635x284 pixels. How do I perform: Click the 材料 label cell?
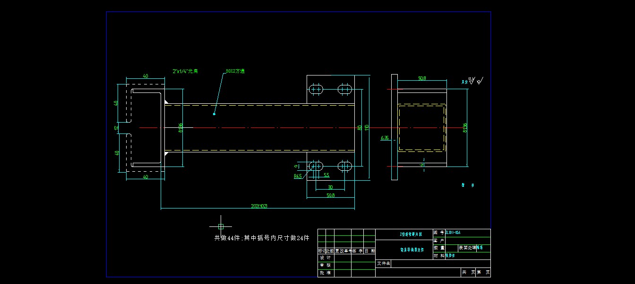coord(439,256)
